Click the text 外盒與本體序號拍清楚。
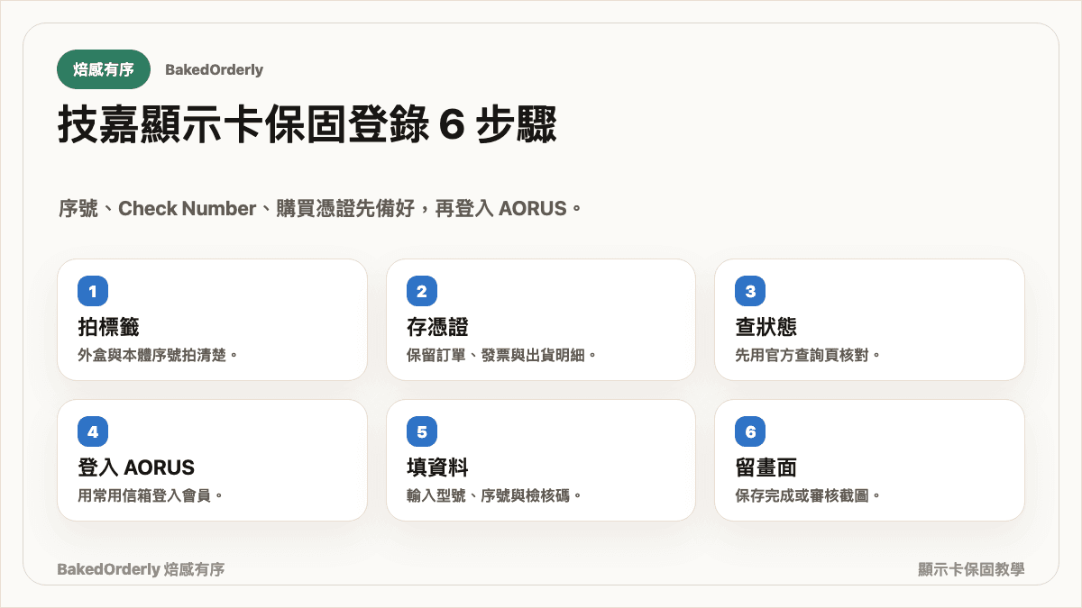1082x608 pixels. tap(159, 355)
